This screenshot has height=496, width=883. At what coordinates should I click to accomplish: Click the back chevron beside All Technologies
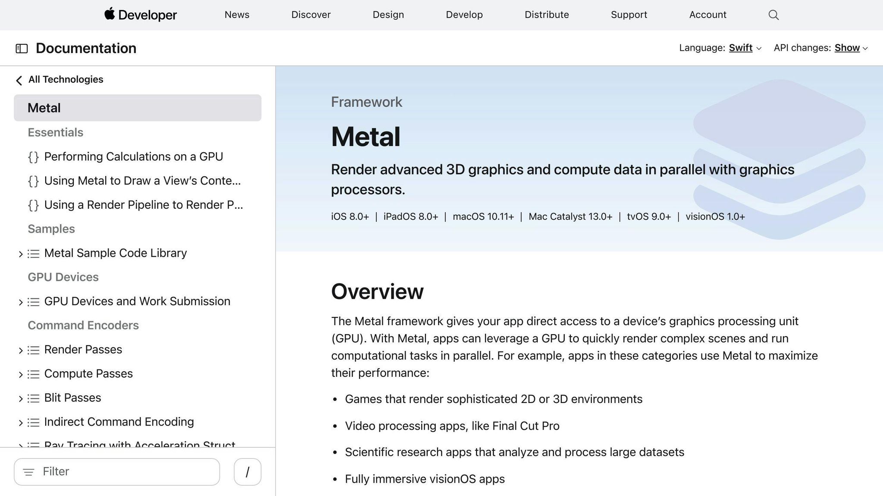click(x=19, y=80)
